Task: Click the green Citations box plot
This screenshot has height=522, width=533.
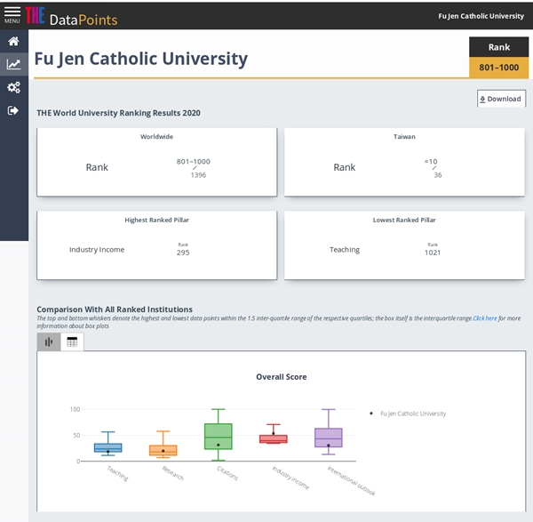Action: [219, 437]
